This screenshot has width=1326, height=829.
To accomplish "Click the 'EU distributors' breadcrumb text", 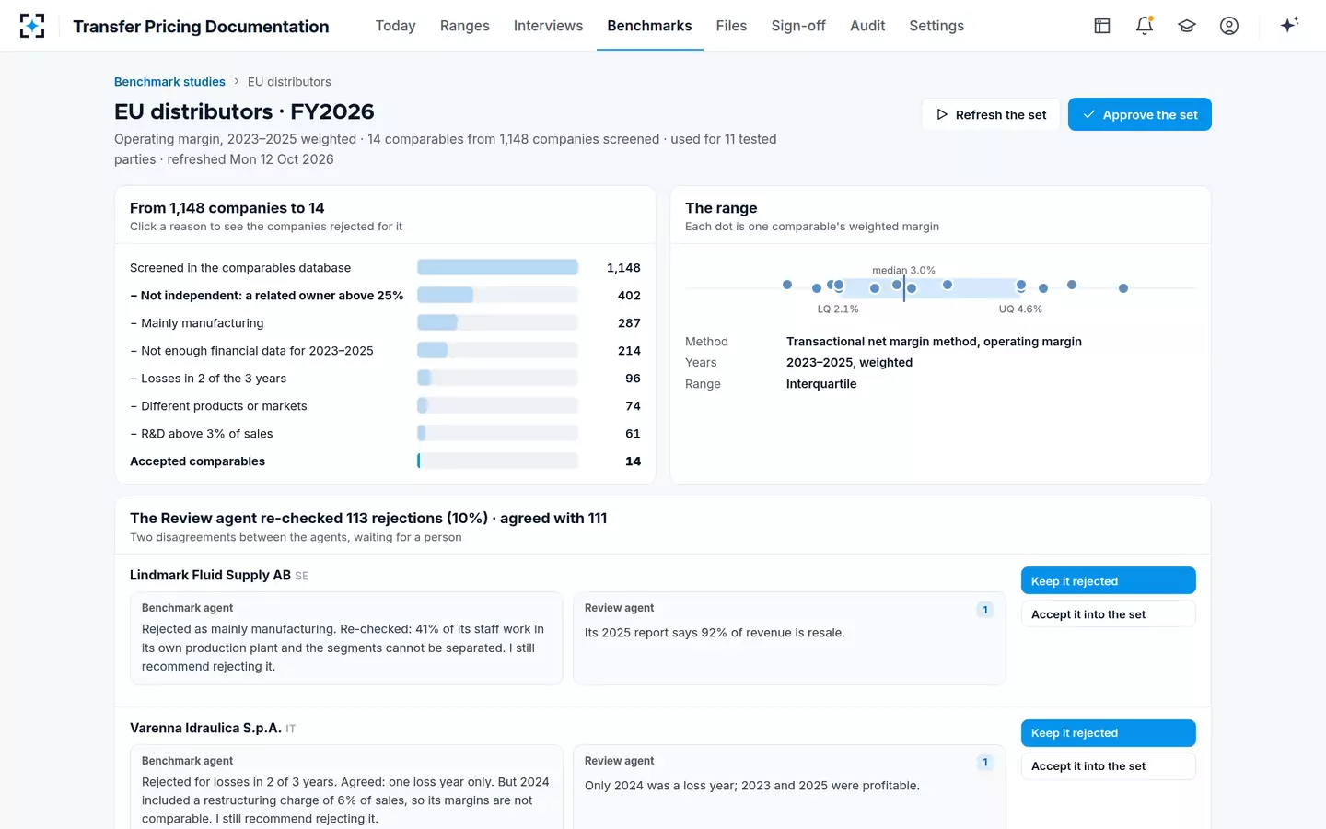I will (289, 82).
